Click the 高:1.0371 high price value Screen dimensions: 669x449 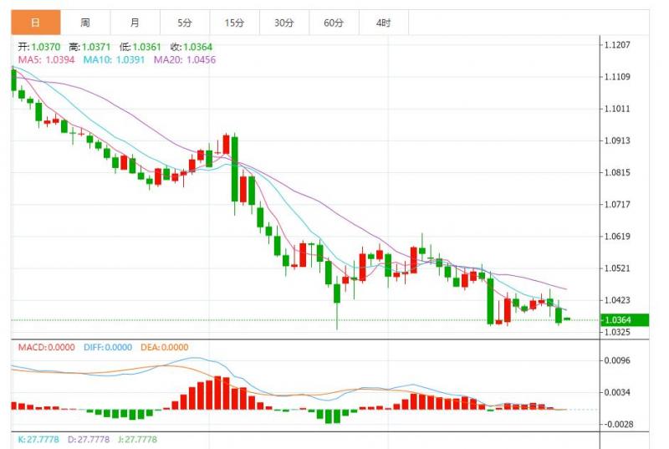[89, 47]
